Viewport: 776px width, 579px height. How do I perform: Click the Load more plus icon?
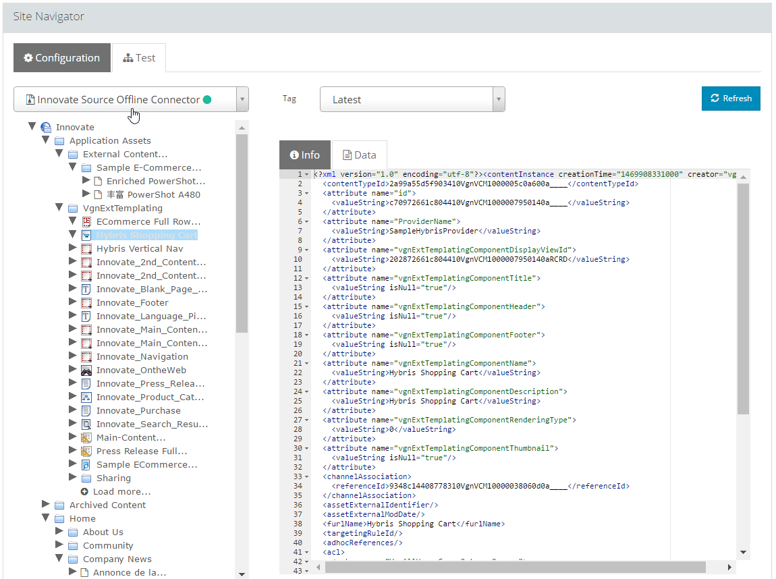tap(84, 491)
